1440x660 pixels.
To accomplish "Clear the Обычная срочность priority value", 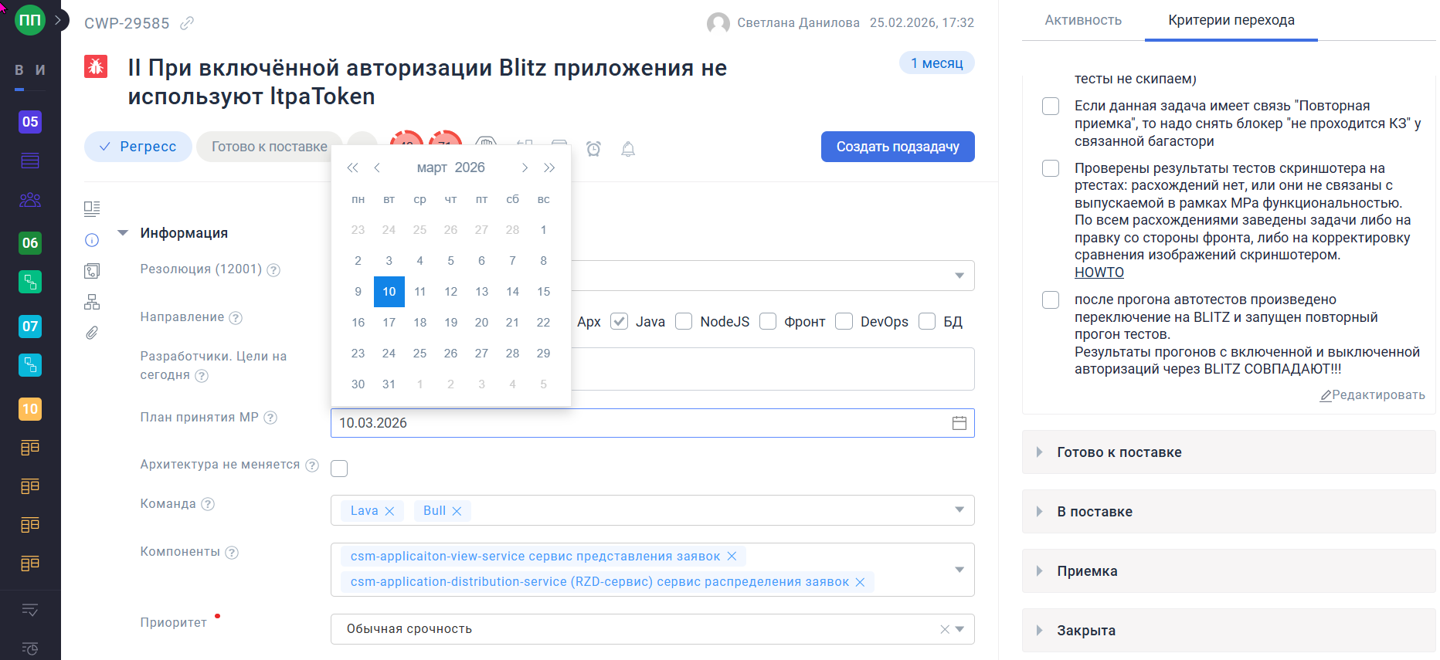I will [945, 629].
